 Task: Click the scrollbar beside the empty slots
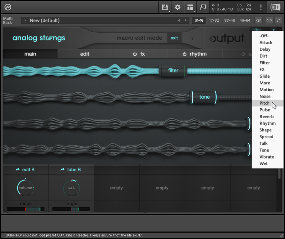tap(280, 173)
